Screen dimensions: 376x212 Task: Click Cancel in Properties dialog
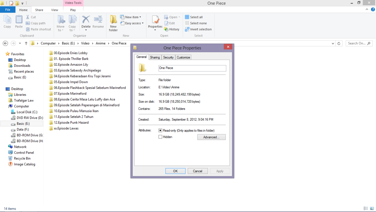pyautogui.click(x=198, y=171)
